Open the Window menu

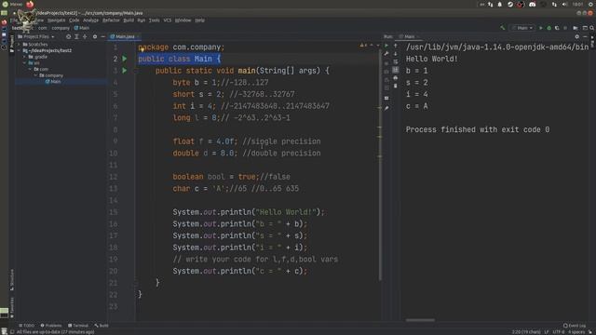(183, 20)
